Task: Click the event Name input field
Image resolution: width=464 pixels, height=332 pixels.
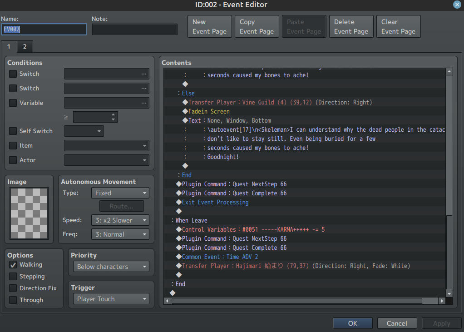Action: point(44,30)
